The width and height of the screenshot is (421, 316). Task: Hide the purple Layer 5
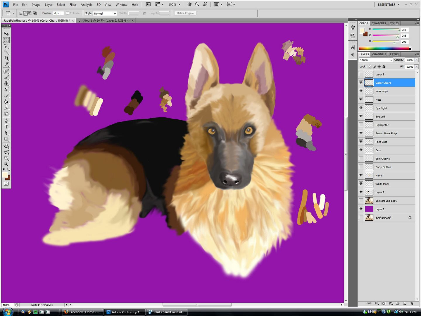click(x=361, y=209)
